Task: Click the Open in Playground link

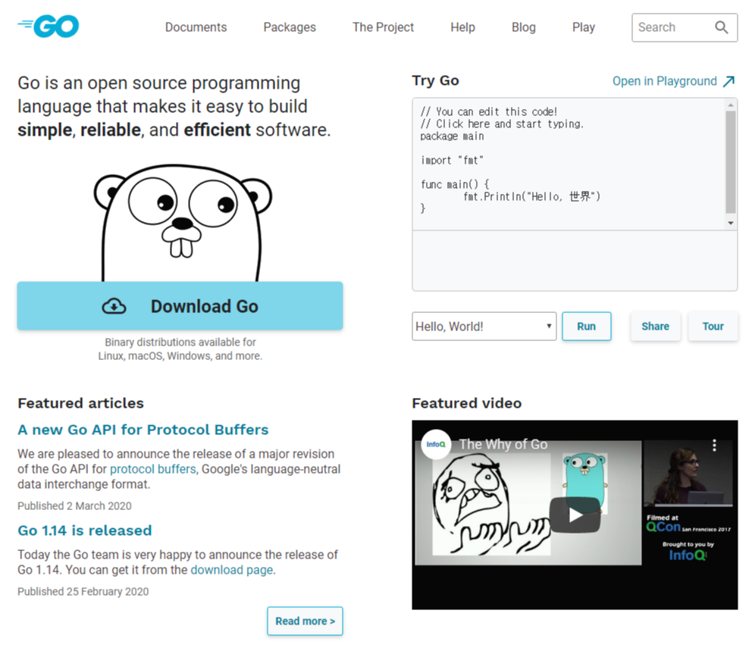Action: (664, 81)
